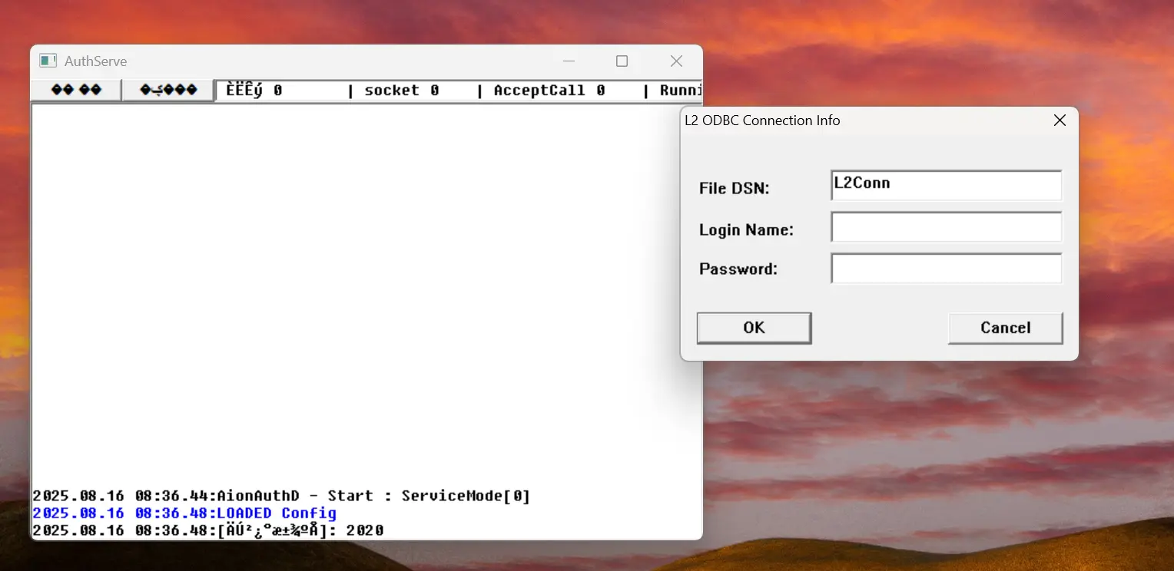The image size is (1174, 571).
Task: Select the AionAuthD Start ServiceMode log line
Action: pos(281,496)
